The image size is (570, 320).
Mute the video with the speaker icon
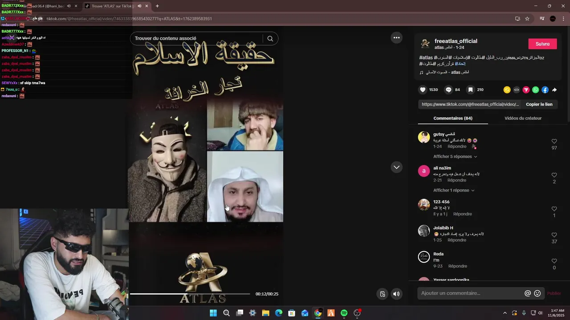point(396,294)
